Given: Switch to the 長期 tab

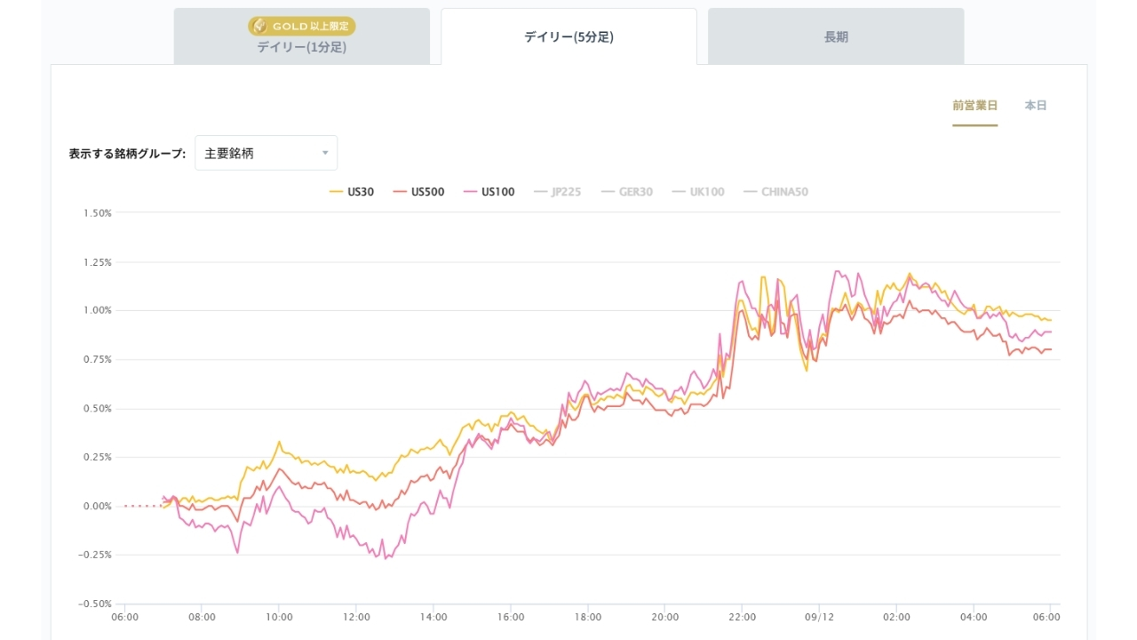Looking at the screenshot, I should (x=836, y=37).
